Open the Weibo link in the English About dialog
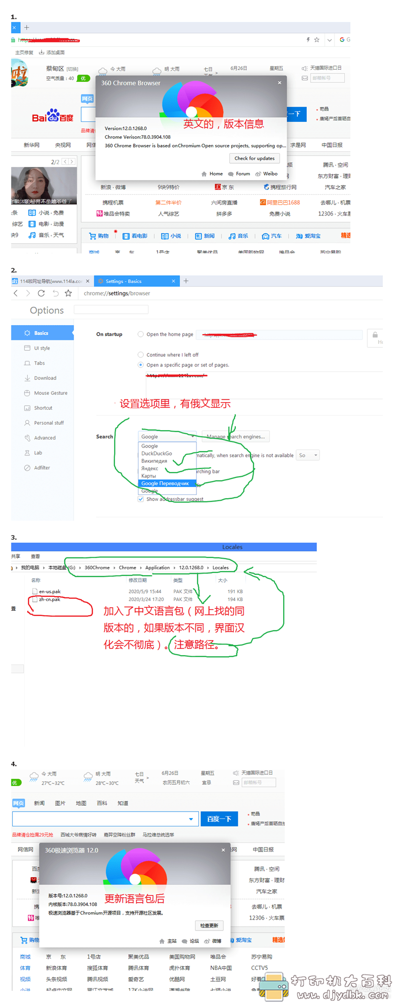 coord(266,174)
